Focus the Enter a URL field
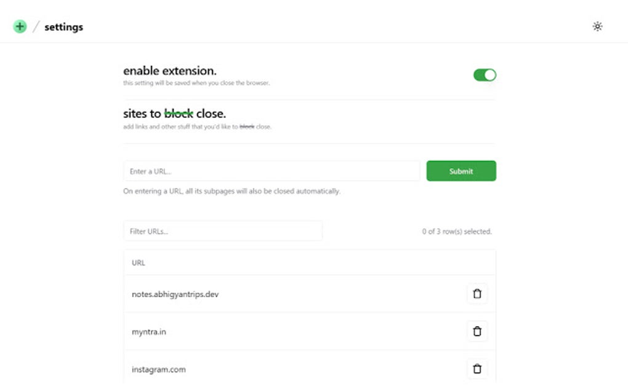The width and height of the screenshot is (628, 392). pyautogui.click(x=272, y=171)
